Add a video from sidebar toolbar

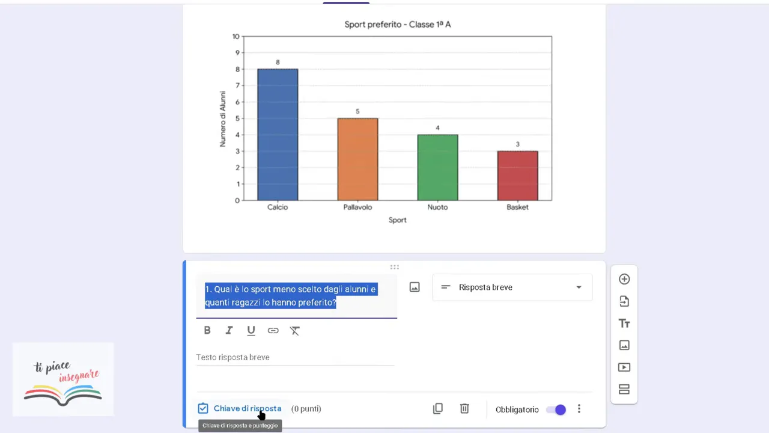pyautogui.click(x=624, y=367)
